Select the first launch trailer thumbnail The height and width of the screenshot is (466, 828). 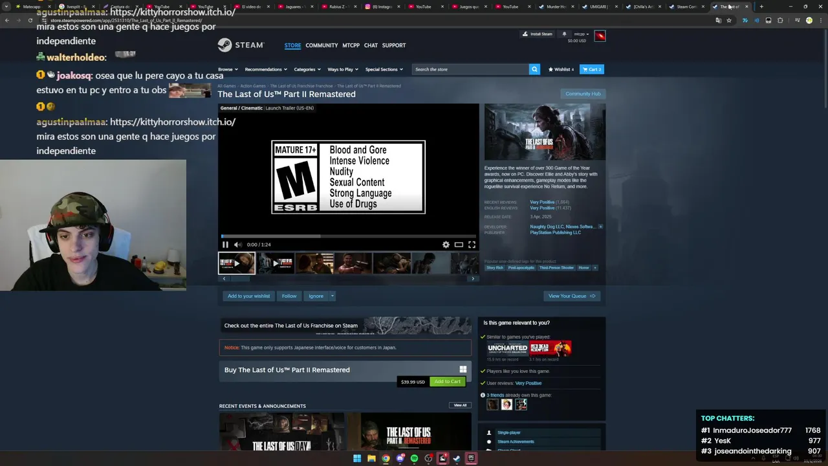pos(237,263)
